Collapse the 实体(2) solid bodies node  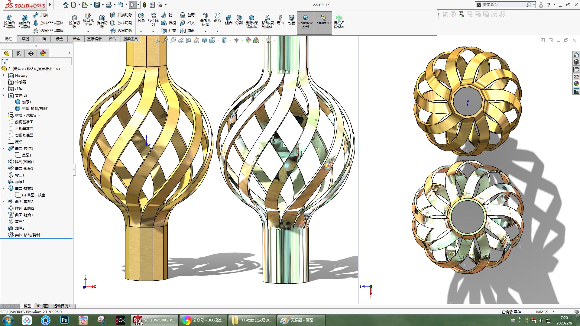pyautogui.click(x=4, y=95)
